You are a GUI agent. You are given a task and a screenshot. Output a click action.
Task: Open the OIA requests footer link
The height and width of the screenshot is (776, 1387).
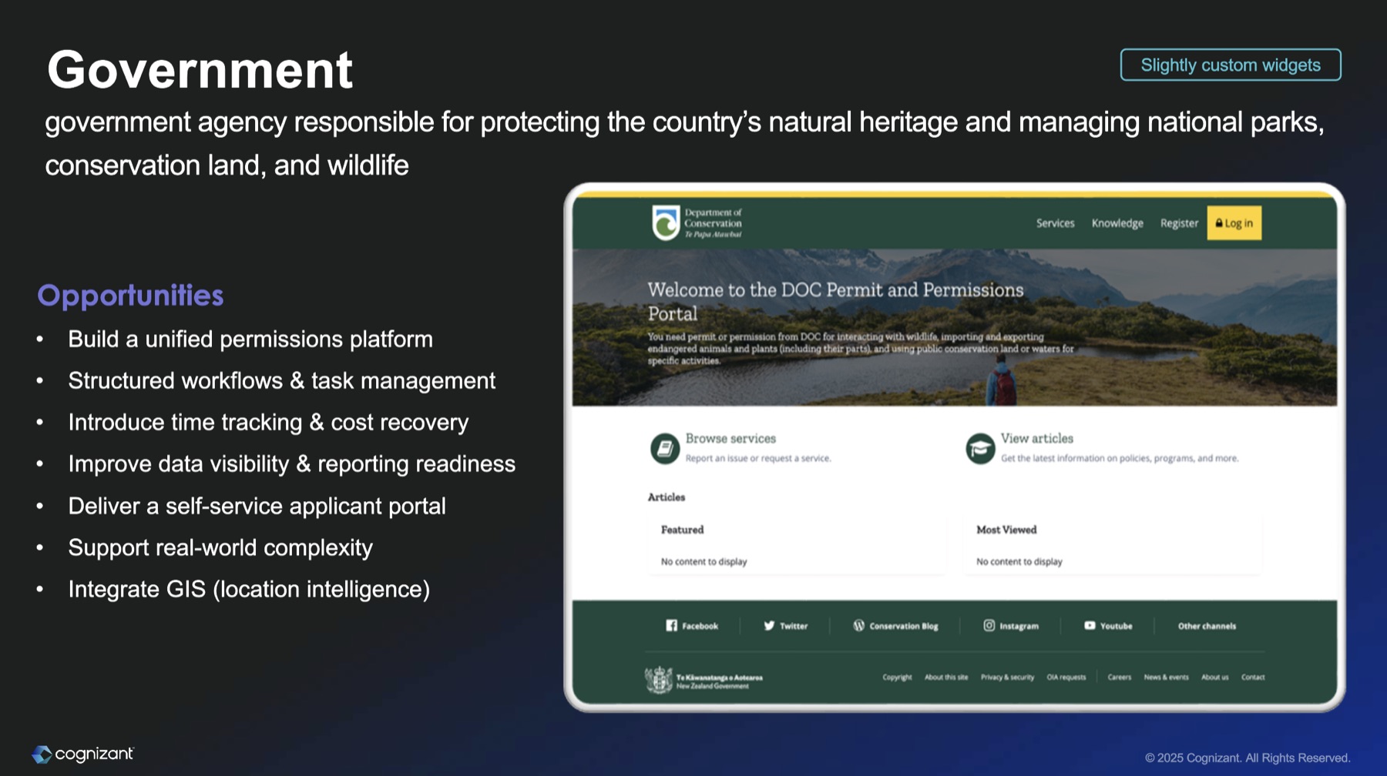(1066, 677)
